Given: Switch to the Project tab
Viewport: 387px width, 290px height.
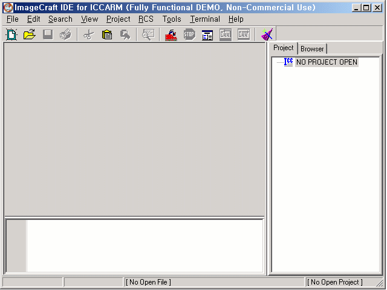Looking at the screenshot, I should (x=284, y=48).
